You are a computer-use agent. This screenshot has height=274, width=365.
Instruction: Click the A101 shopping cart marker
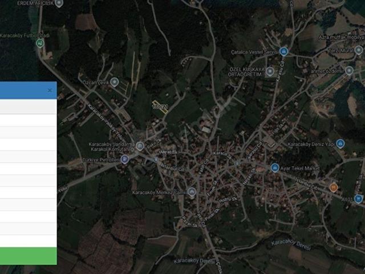click(358, 199)
